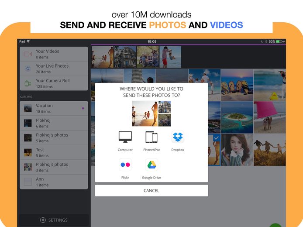Click the 6-item Plokhoj album thumbnail
The height and width of the screenshot is (227, 303).
[x=28, y=123]
